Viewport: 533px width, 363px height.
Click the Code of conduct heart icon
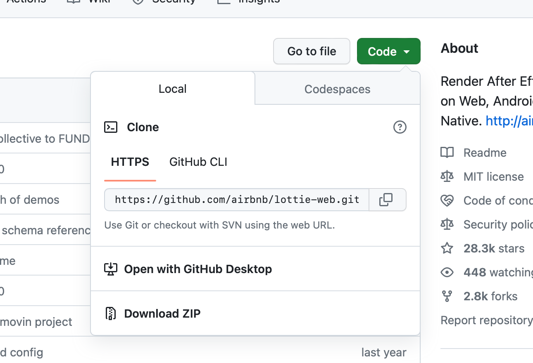coord(447,200)
